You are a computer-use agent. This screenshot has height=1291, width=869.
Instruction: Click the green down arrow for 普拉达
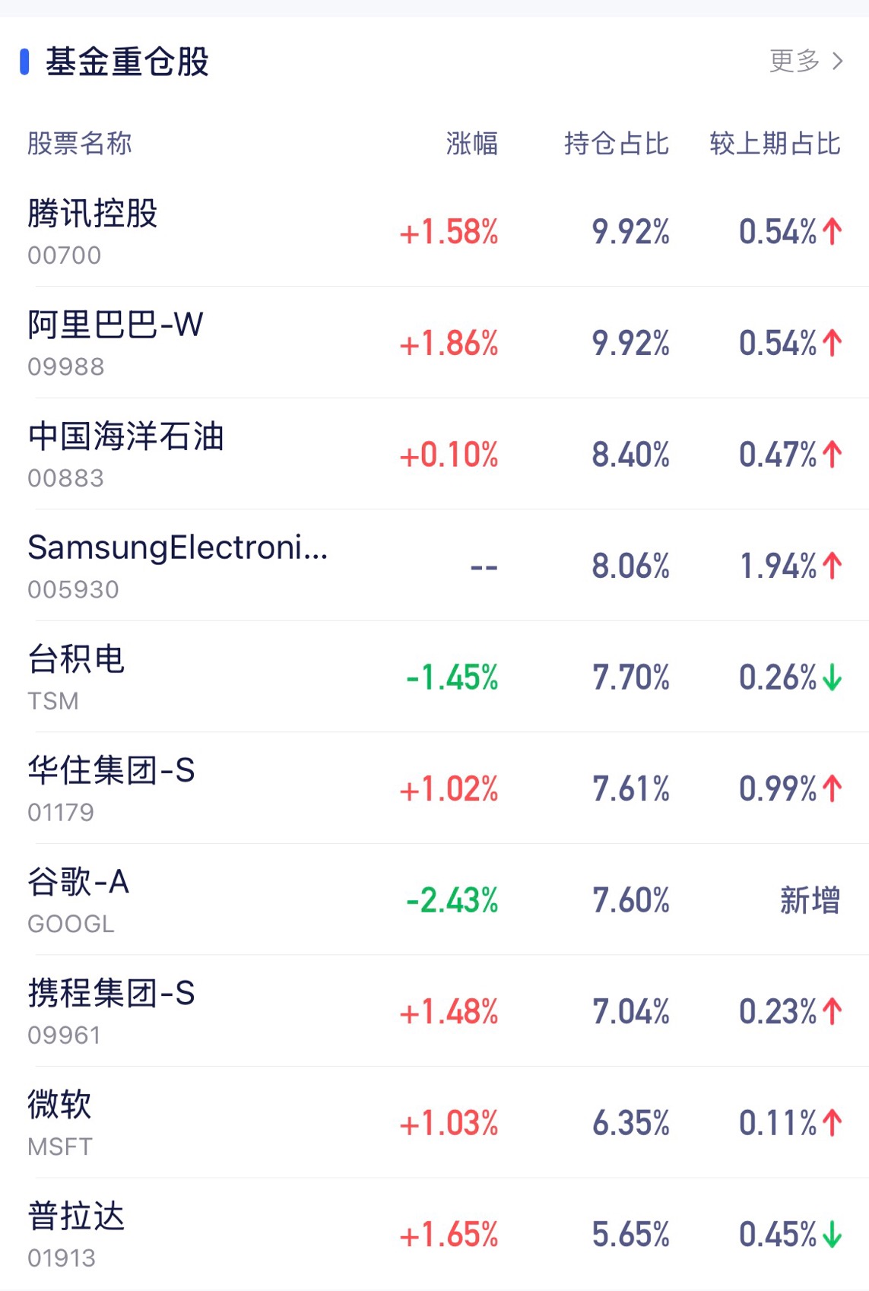[833, 1235]
